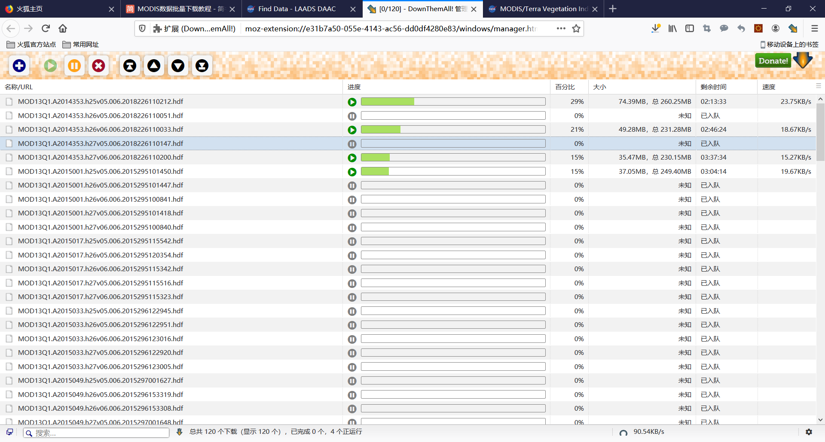825x442 pixels.
Task: Open DownThemAll extension toolbar icon
Action: pyautogui.click(x=793, y=28)
